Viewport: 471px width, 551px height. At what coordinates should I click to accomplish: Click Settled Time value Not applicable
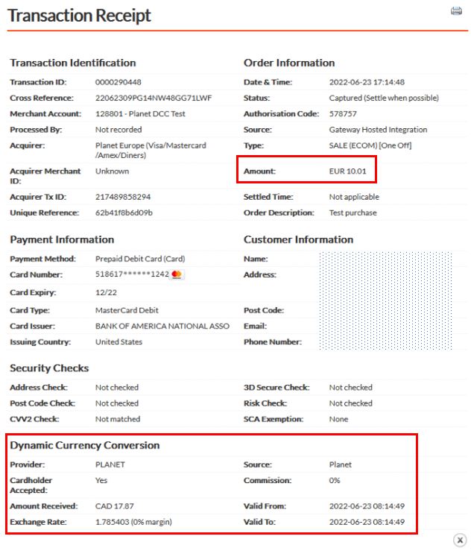[354, 197]
